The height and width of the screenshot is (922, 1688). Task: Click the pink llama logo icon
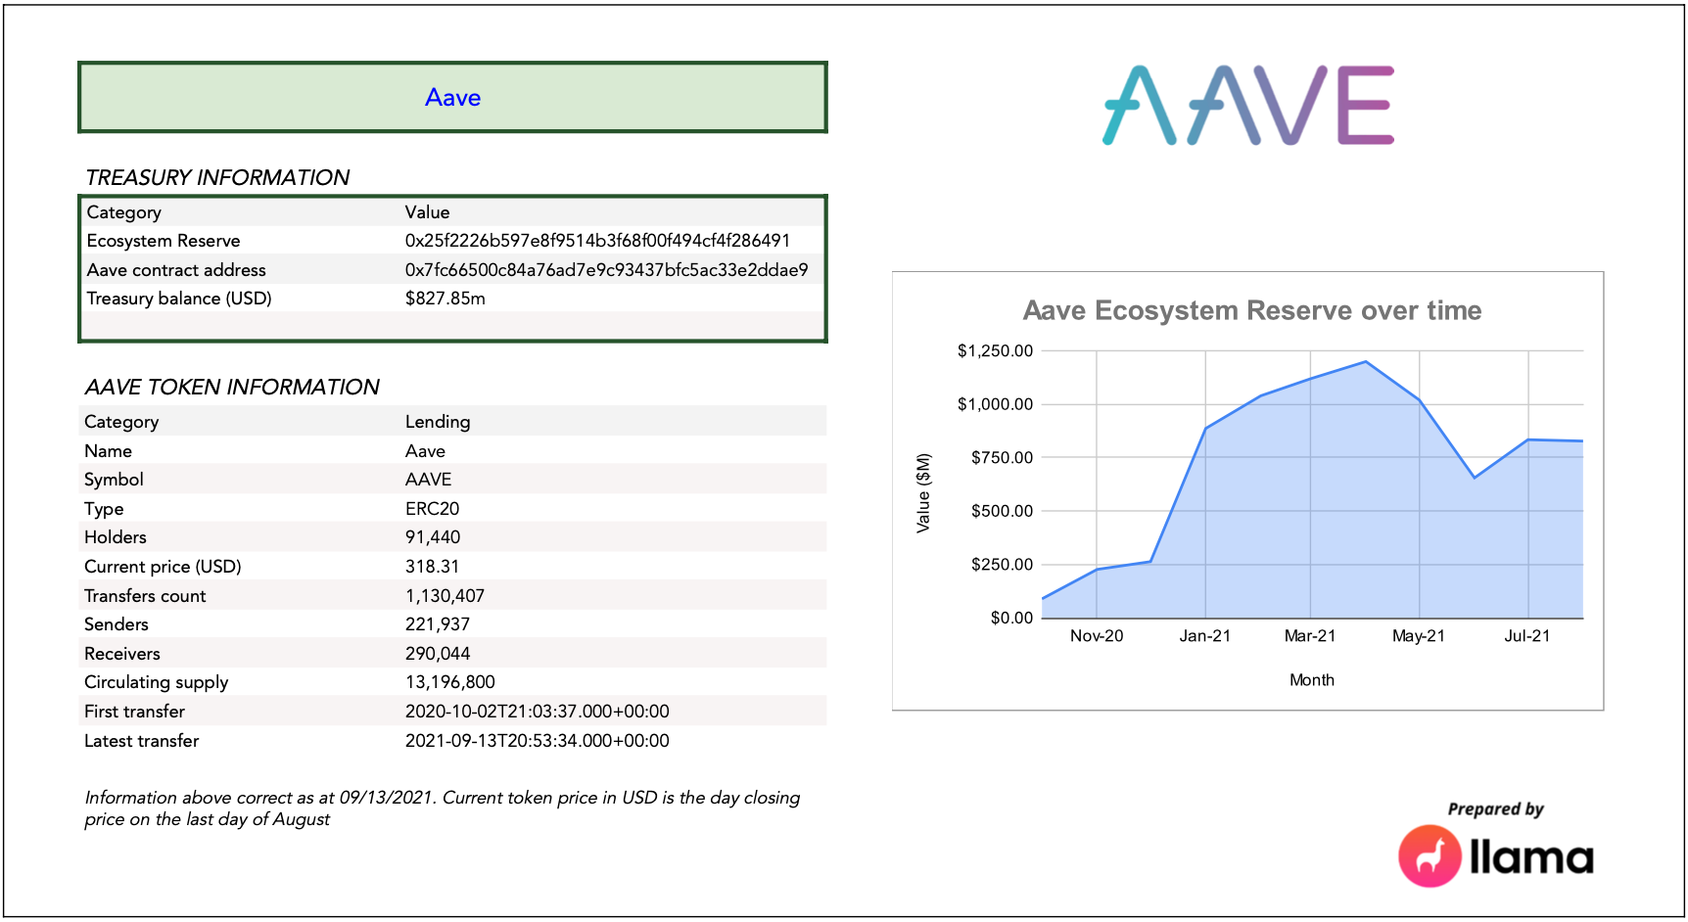pyautogui.click(x=1430, y=856)
